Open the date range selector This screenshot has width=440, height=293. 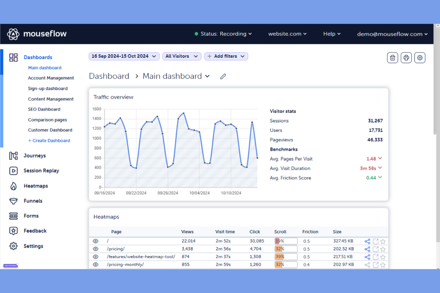coord(124,56)
